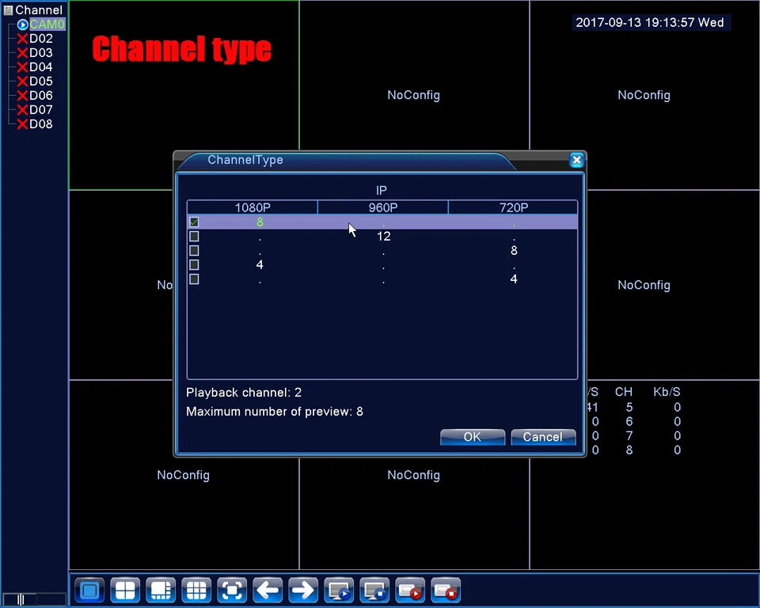Select D04 in the channel tree
The height and width of the screenshot is (608, 760).
click(x=41, y=67)
